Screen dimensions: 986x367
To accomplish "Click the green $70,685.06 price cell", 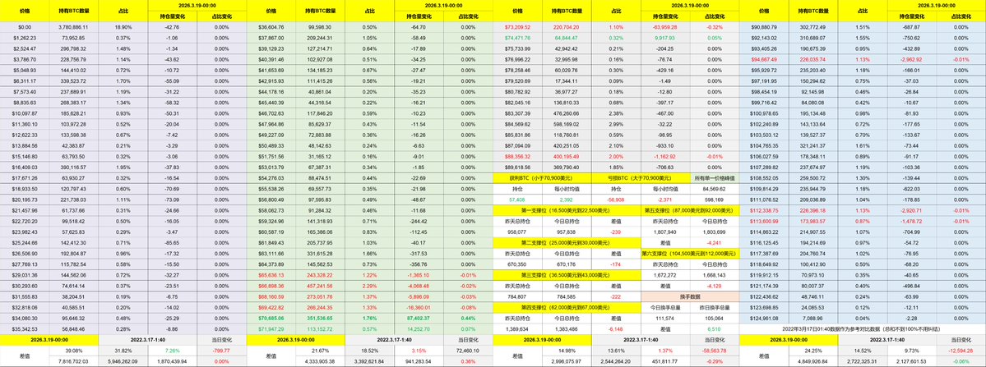I will pyautogui.click(x=271, y=316).
